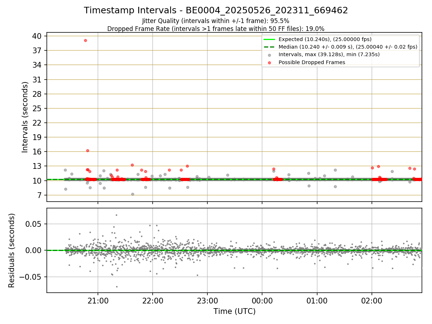
Task: Click legend entry 'Expected (10.240s), (25.00000 fps)'
Action: pos(325,39)
